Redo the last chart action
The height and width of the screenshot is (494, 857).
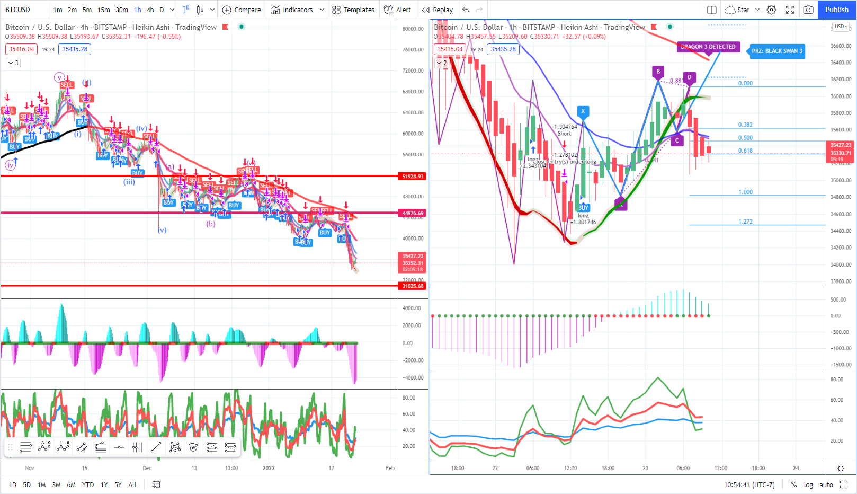479,10
